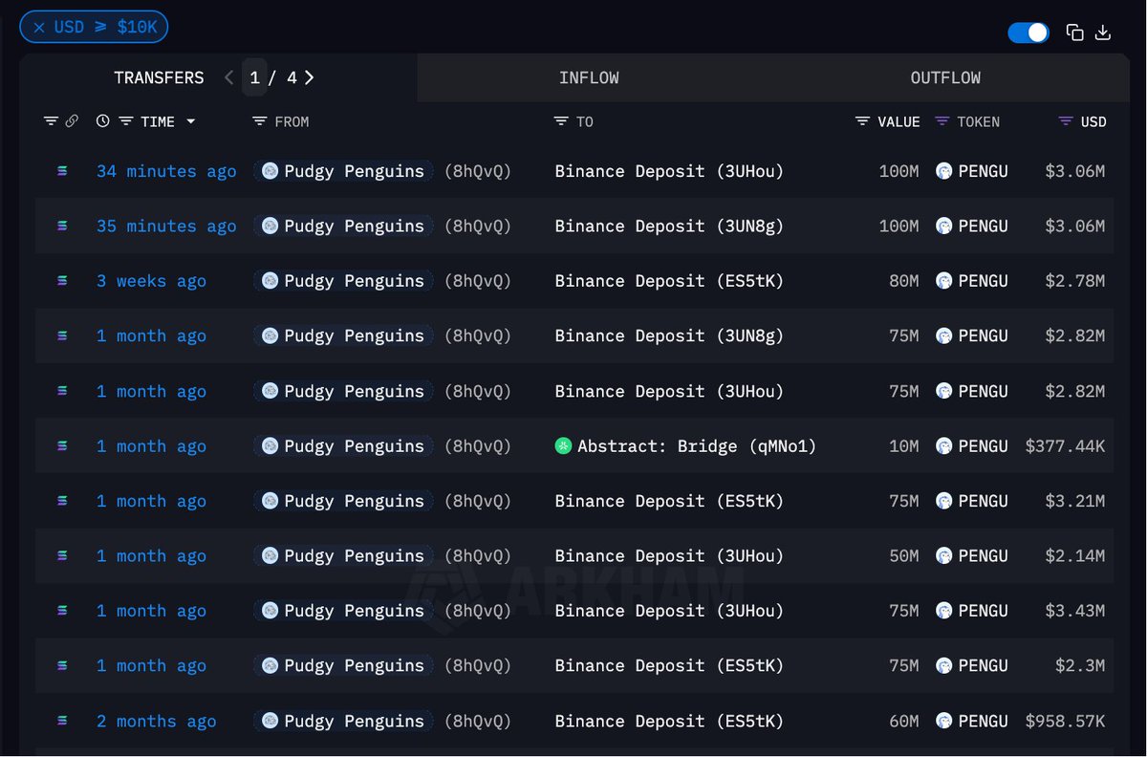
Task: Filter by the FROM column
Action: 259,121
